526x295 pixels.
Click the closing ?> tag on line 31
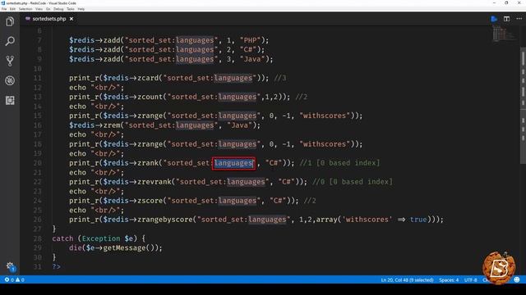(57, 266)
